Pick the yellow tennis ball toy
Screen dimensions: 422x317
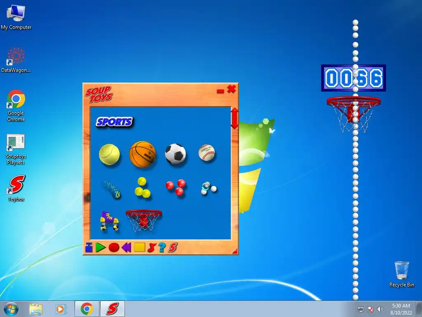point(109,154)
